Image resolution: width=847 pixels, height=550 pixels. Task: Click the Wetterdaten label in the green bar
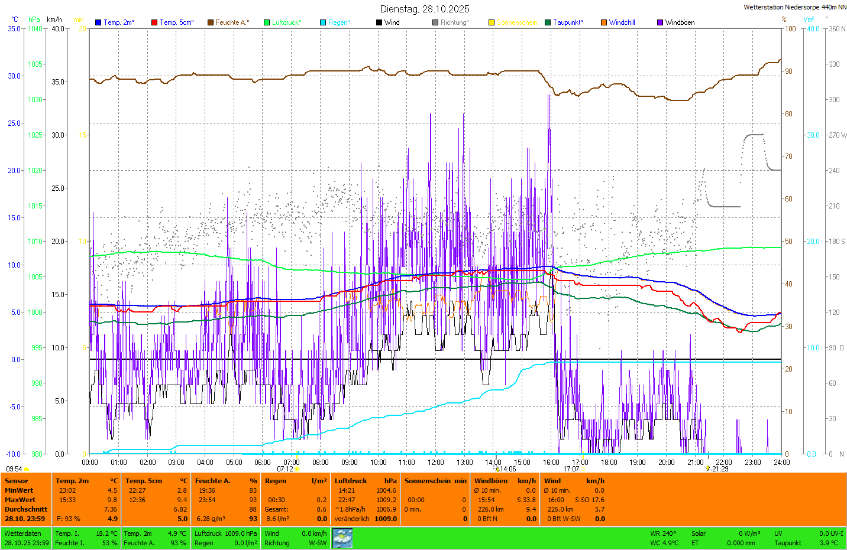point(22,533)
